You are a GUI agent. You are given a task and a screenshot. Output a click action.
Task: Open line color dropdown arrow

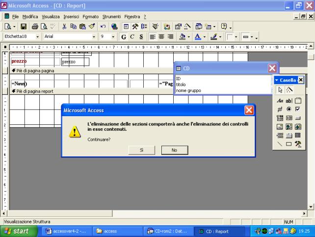(x=220, y=37)
